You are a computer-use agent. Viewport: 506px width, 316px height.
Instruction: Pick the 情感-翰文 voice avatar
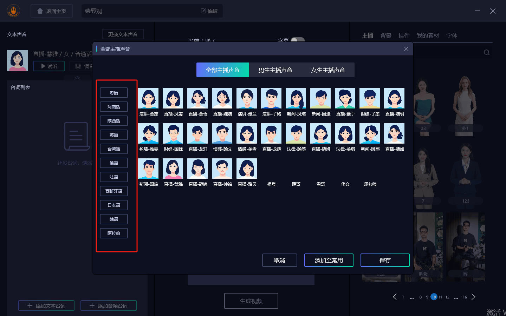pos(222,134)
